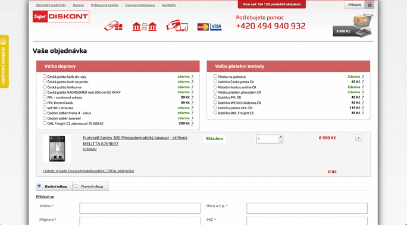Viewport: 407px width, 225px height.
Task: Select Česká pošta Balík do ruky shipping
Action: click(x=45, y=76)
